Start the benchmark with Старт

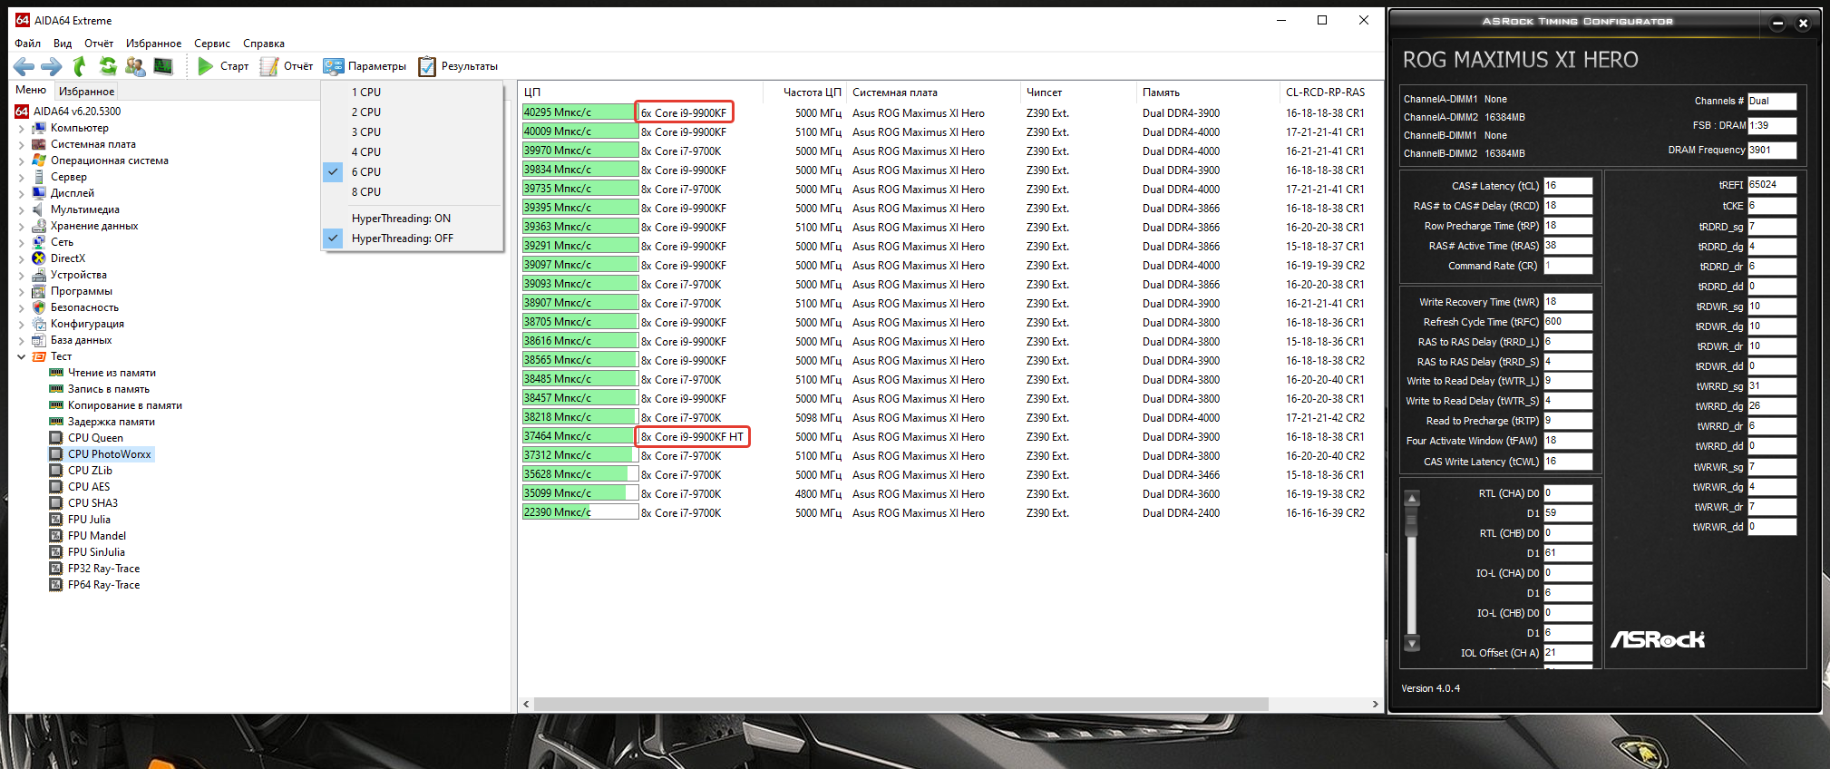click(x=223, y=66)
